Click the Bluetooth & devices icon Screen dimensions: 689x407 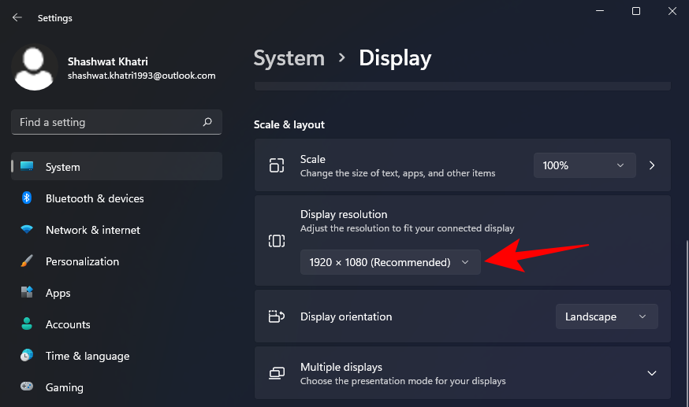tap(27, 198)
